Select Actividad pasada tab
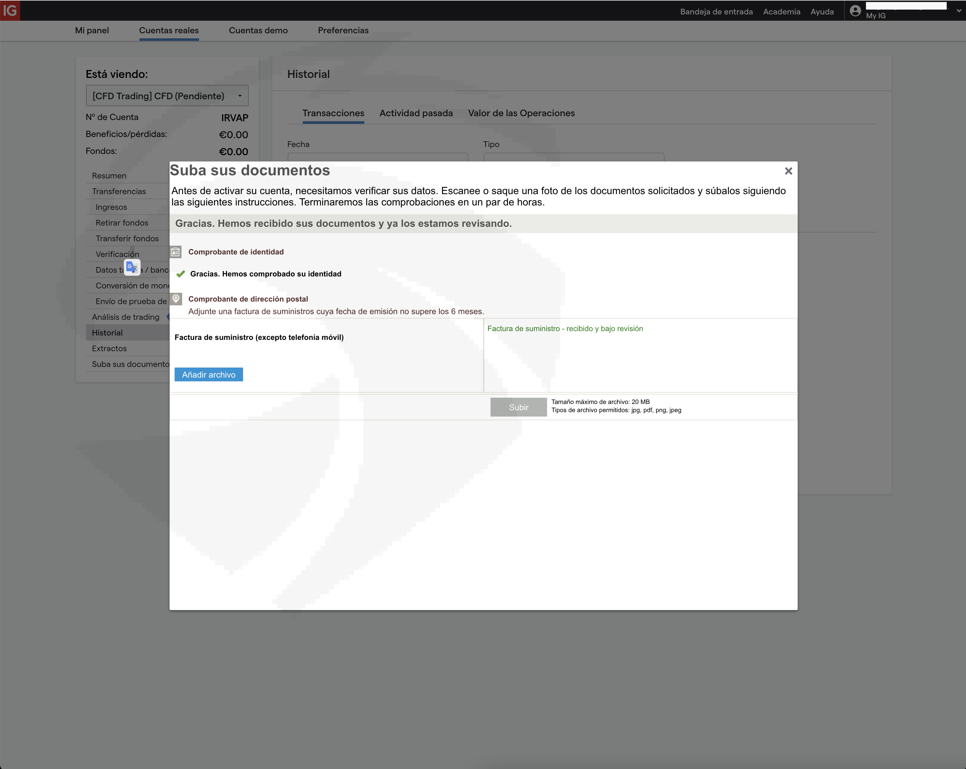Image resolution: width=966 pixels, height=769 pixels. pos(416,113)
